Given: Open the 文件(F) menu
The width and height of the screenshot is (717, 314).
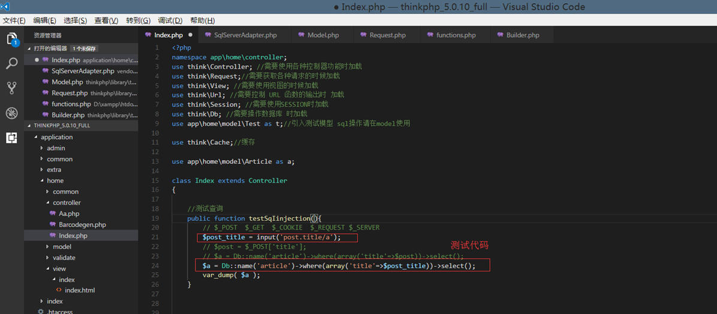Looking at the screenshot, I should pyautogui.click(x=14, y=20).
